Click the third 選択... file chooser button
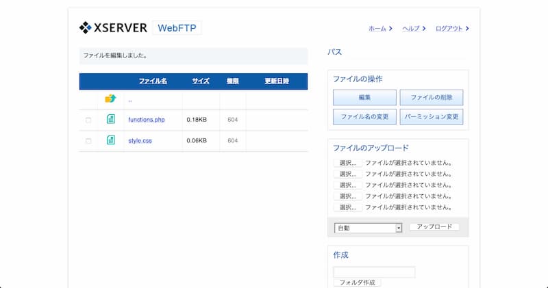The height and width of the screenshot is (288, 548). pos(348,185)
